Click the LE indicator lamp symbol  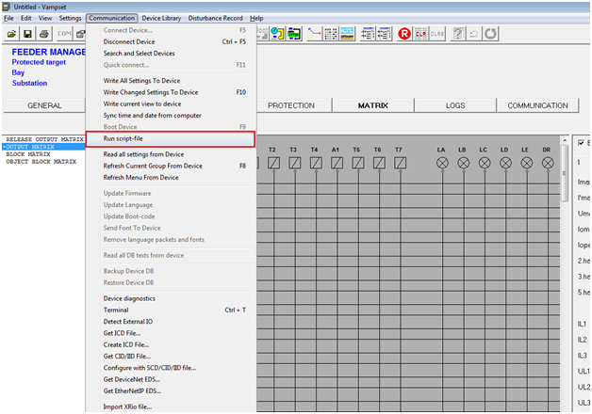click(527, 163)
